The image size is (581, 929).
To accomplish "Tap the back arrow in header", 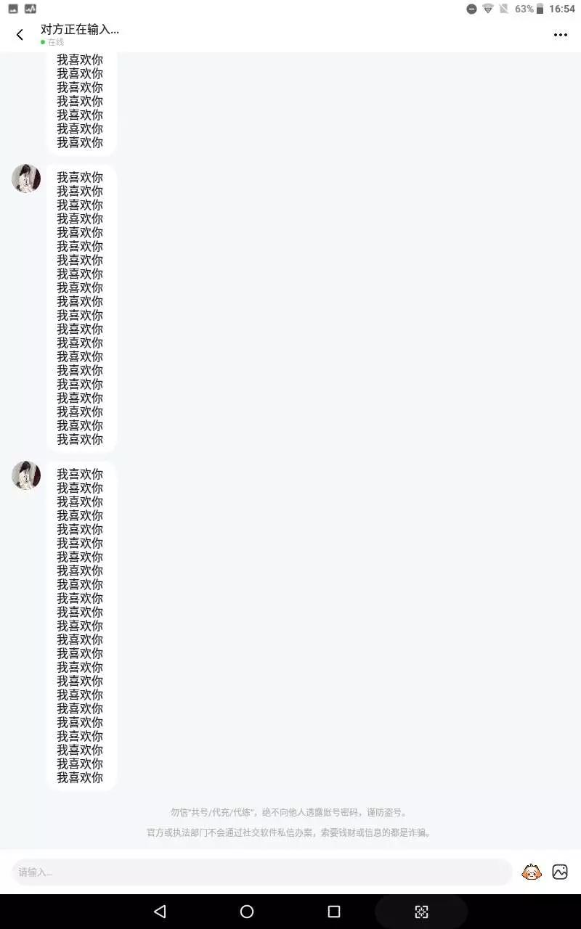I will point(20,34).
